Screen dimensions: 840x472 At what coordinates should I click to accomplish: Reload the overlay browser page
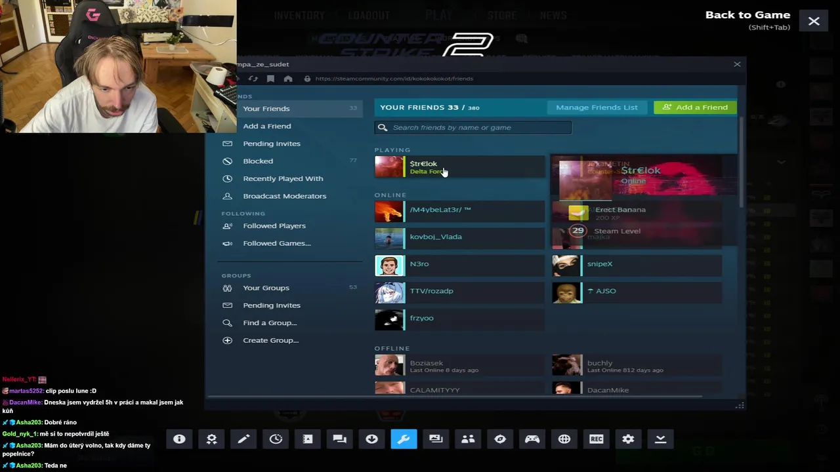253,79
